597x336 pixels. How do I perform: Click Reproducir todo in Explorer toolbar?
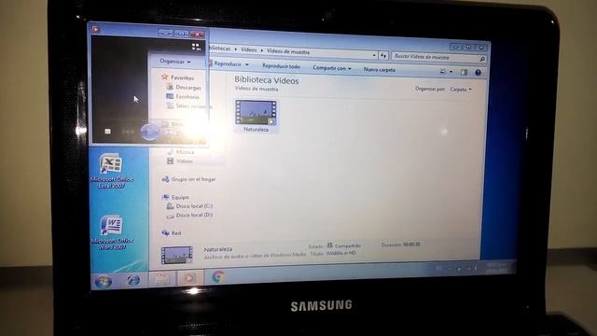coord(281,66)
